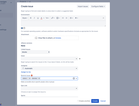Insert a numbered list
Screen dimensions: 139x106
(66, 18)
